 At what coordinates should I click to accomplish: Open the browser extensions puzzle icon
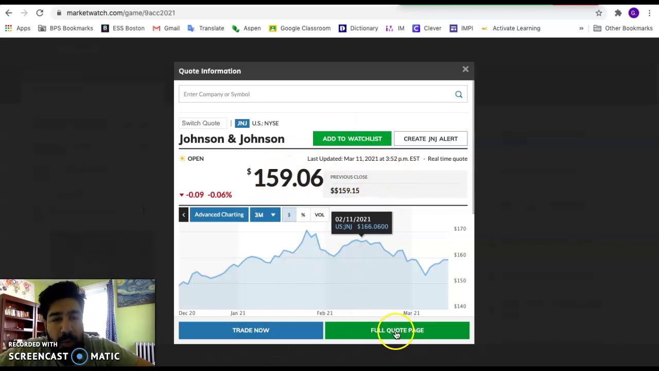pyautogui.click(x=618, y=13)
